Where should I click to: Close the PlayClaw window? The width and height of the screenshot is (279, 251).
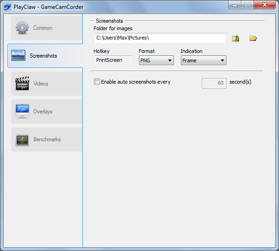tap(265, 5)
